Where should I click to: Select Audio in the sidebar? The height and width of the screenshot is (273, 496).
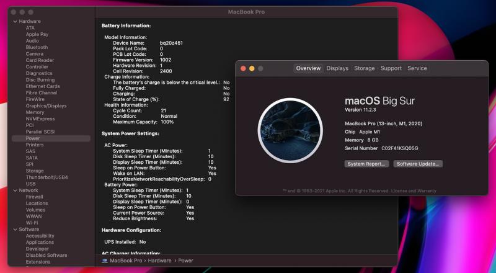(32, 41)
